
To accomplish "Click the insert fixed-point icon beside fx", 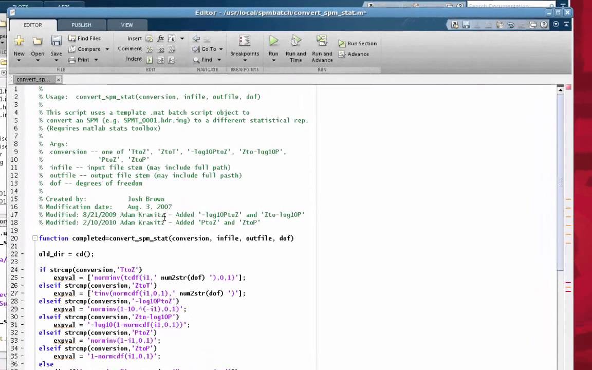I will (172, 38).
